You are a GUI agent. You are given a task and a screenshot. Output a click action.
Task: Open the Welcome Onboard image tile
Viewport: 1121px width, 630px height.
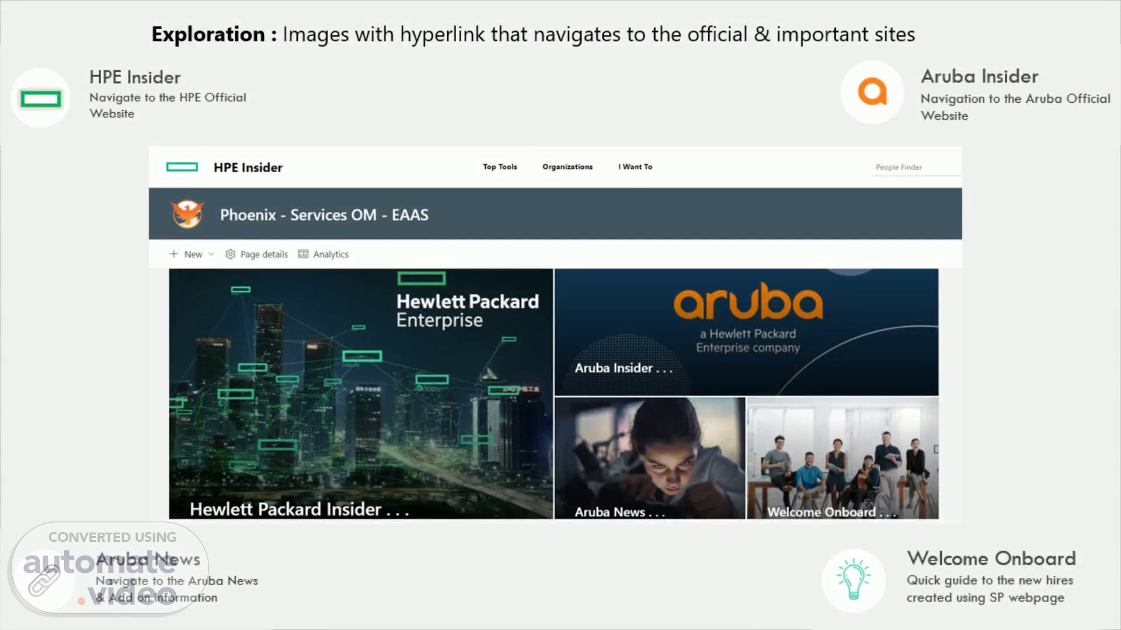(x=843, y=459)
